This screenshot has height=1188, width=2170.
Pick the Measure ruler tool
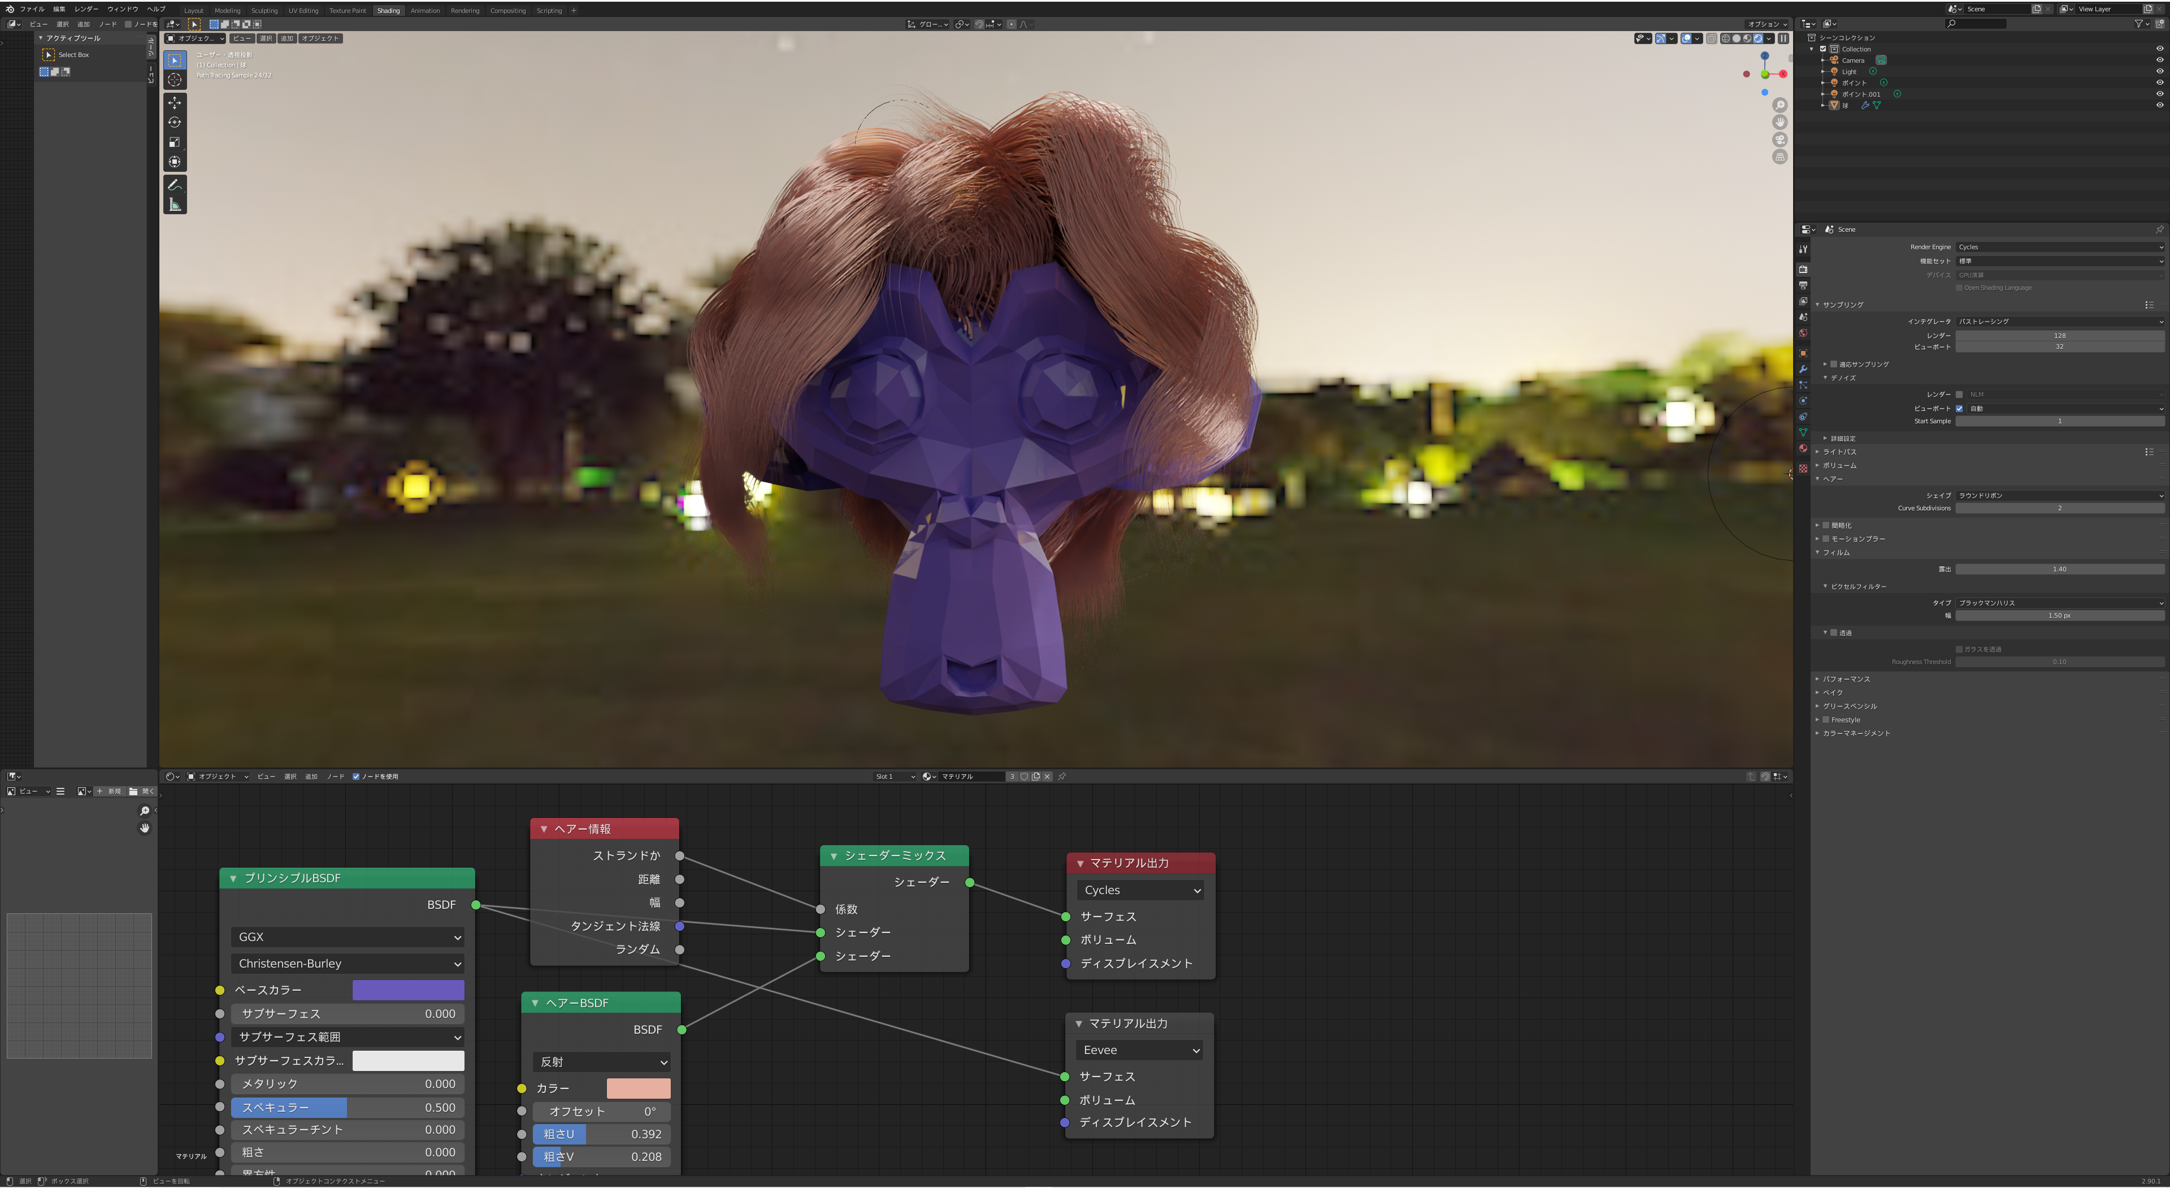click(175, 205)
